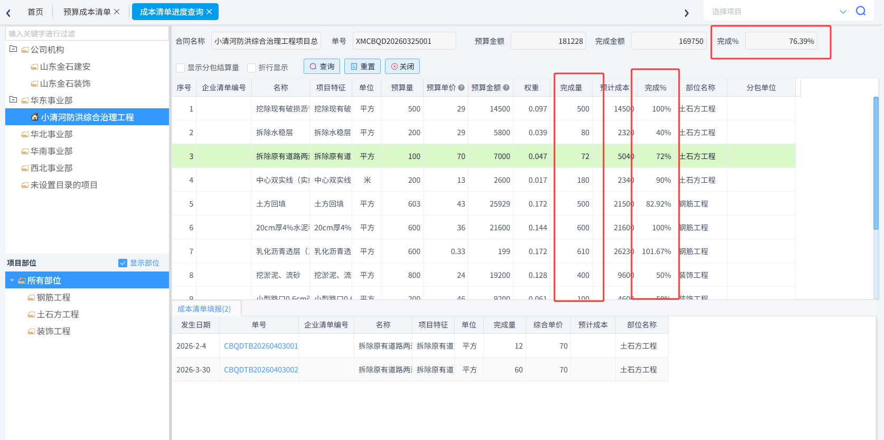Close the 成本清单进度查询 tab with its X
884x440 pixels.
[x=209, y=12]
